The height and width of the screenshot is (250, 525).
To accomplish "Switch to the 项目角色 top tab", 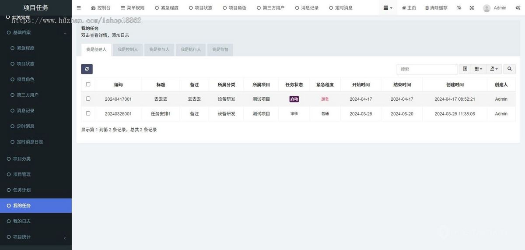I will click(234, 8).
